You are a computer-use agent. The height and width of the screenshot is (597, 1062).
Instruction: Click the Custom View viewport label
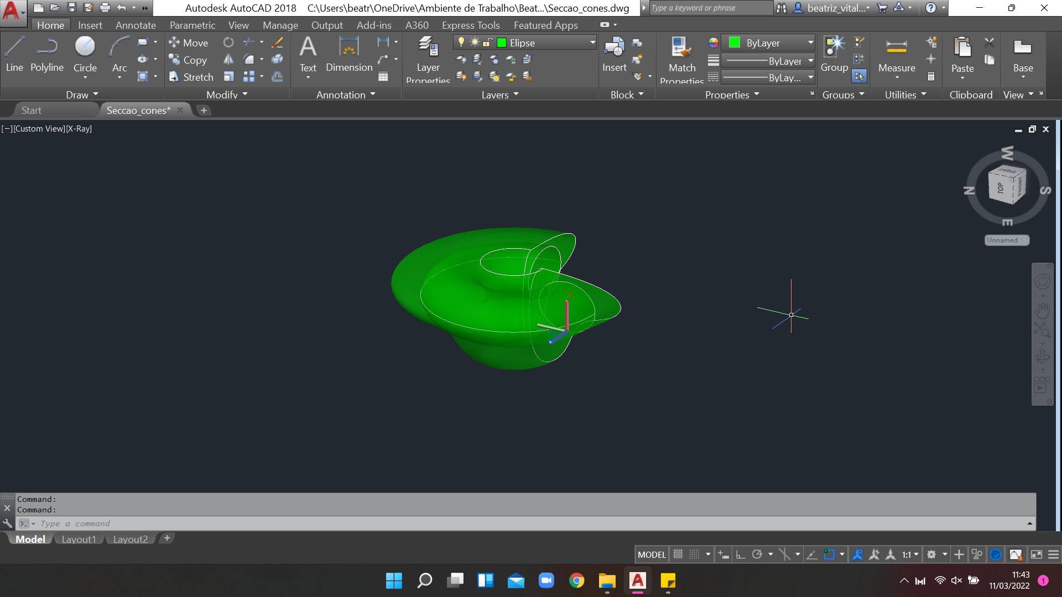40,128
